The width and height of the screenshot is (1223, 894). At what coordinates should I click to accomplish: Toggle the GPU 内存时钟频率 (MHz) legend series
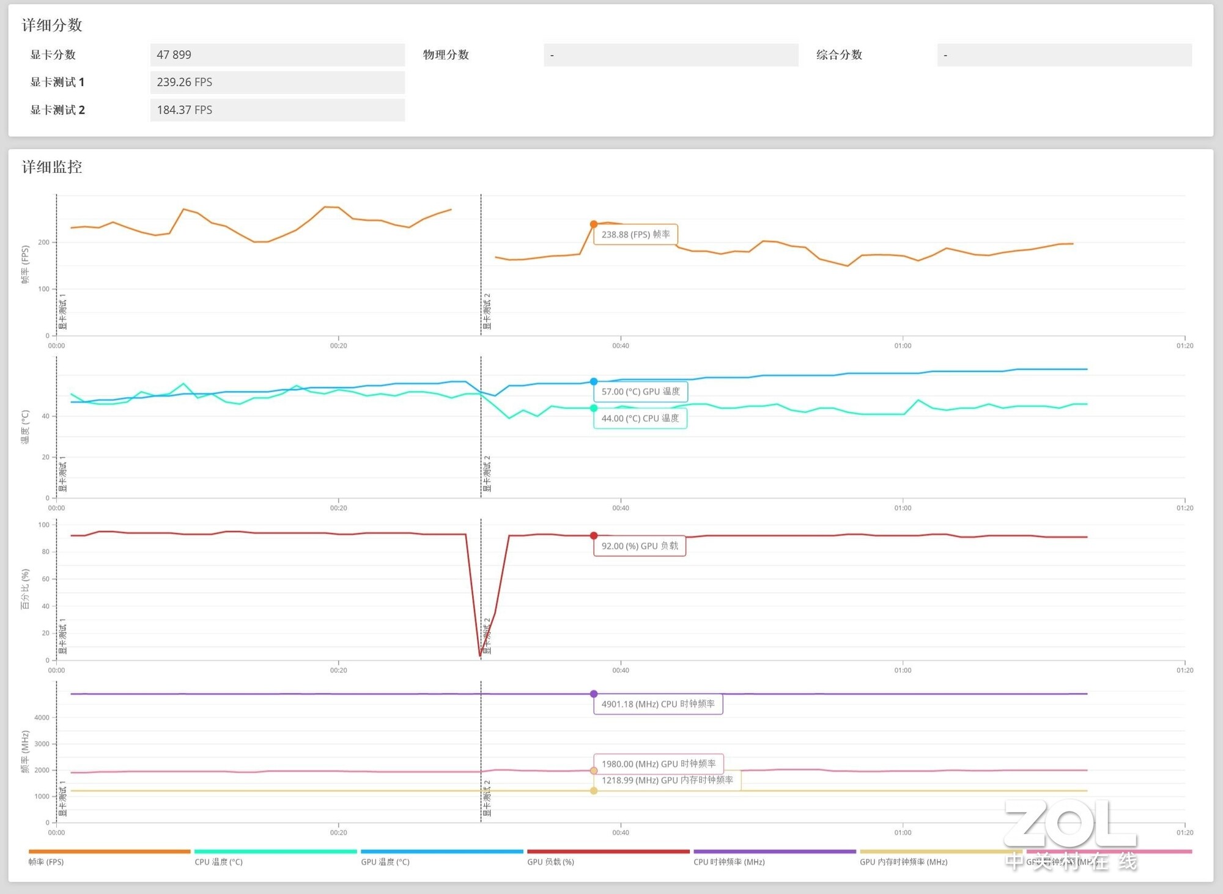903,862
